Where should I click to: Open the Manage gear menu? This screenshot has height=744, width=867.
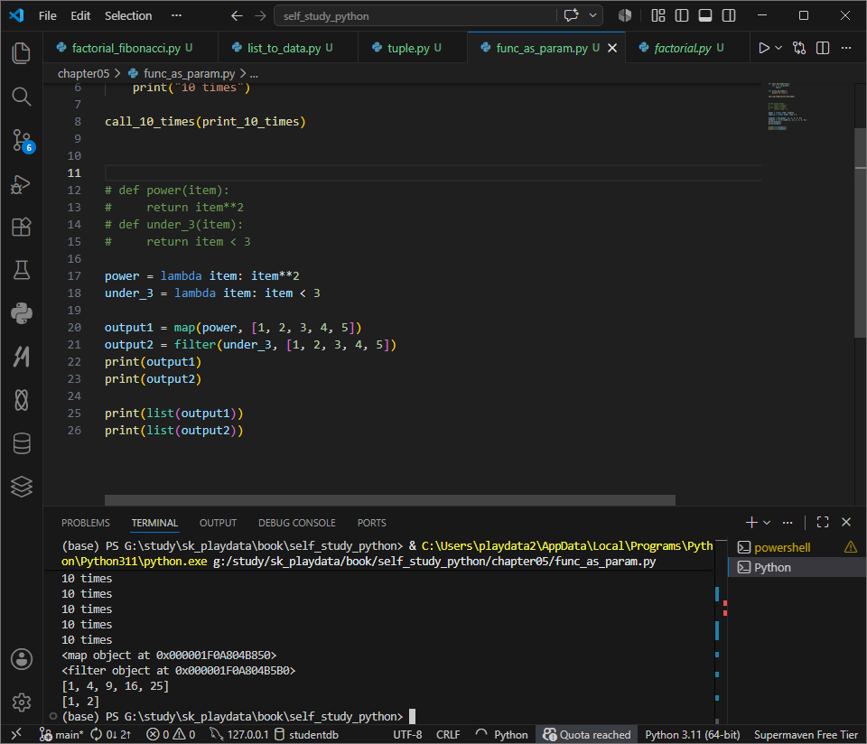[x=21, y=702]
